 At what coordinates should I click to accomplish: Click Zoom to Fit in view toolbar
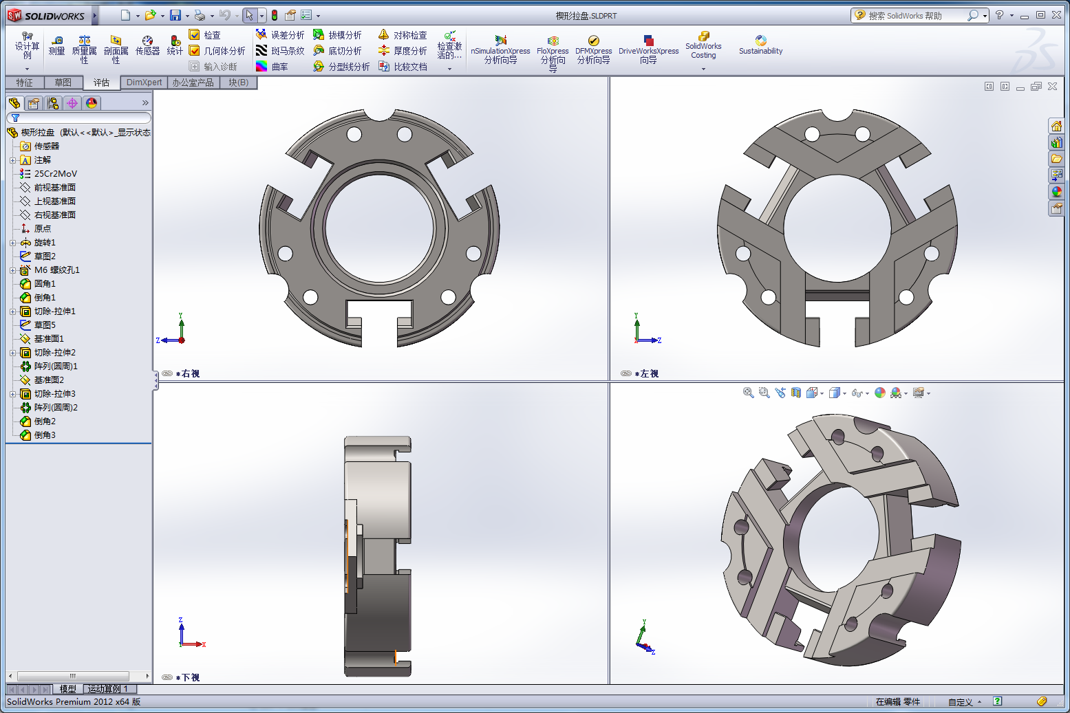tap(748, 393)
